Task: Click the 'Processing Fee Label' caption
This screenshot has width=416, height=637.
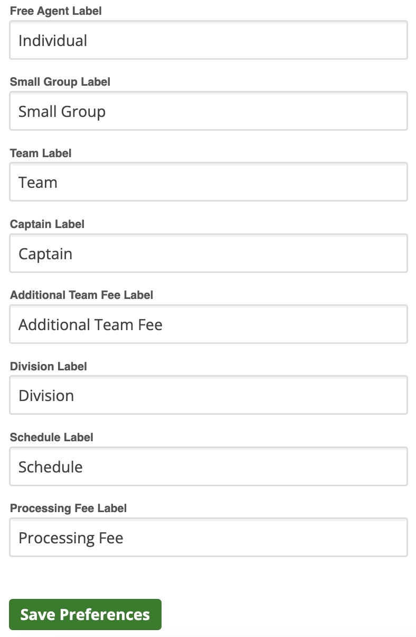Action: point(69,508)
